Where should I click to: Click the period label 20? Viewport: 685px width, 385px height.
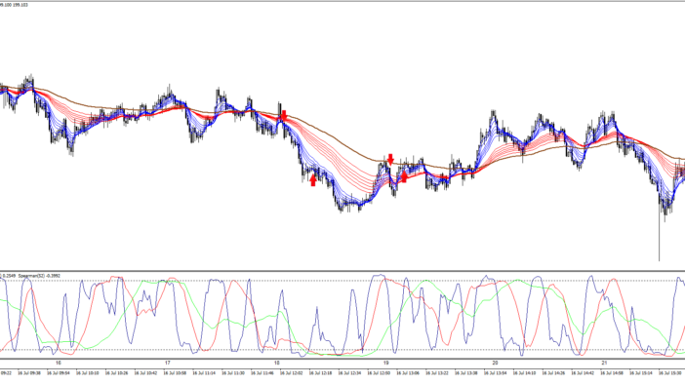(495, 363)
